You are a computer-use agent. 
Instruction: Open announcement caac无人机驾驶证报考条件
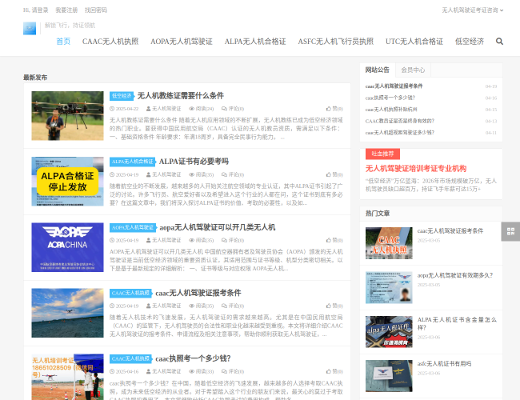394,86
